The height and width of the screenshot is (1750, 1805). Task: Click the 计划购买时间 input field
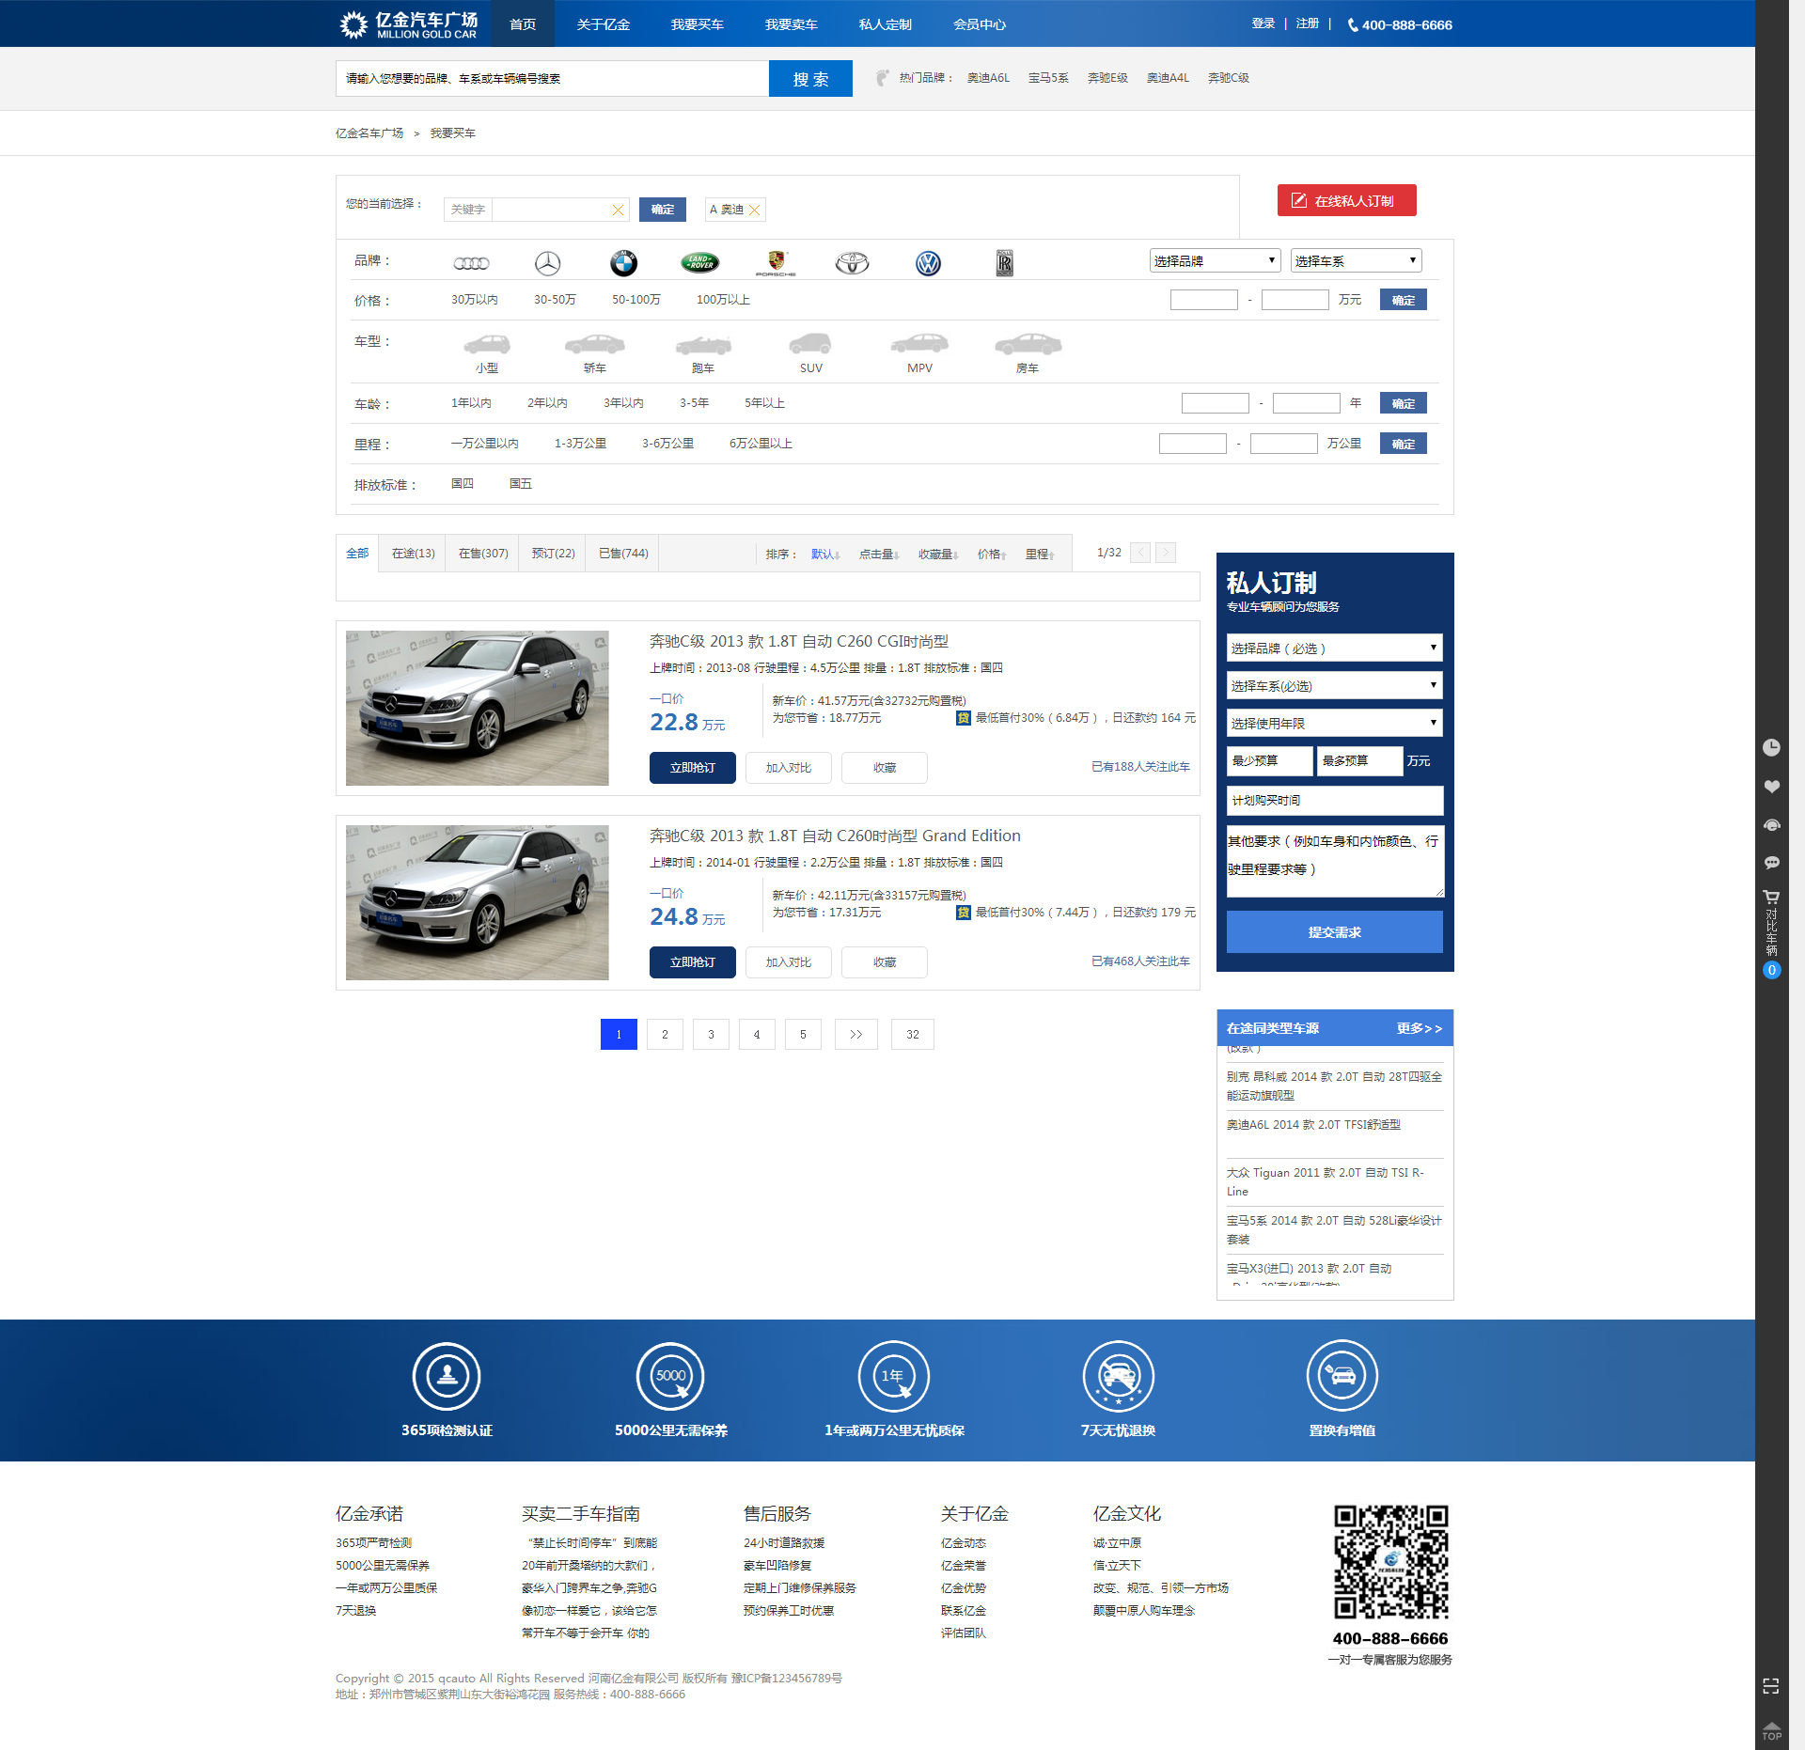[x=1334, y=801]
